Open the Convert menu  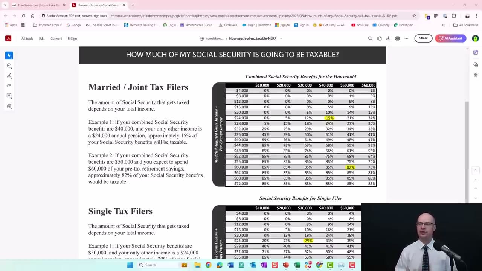click(56, 38)
